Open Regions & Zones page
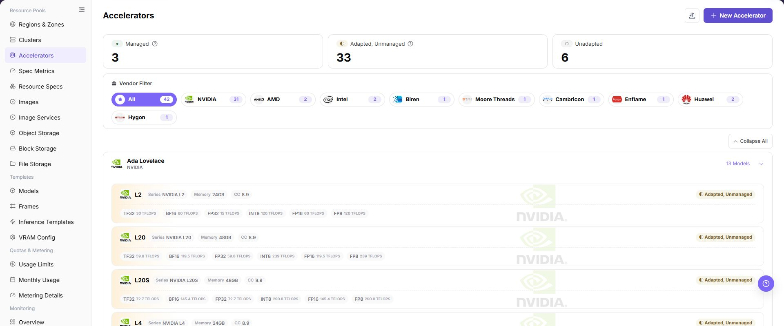 46,24
